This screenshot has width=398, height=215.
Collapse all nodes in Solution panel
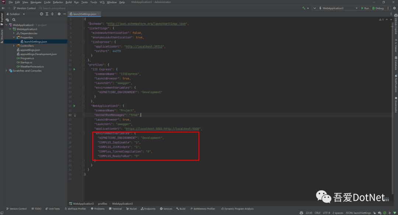tap(52, 14)
